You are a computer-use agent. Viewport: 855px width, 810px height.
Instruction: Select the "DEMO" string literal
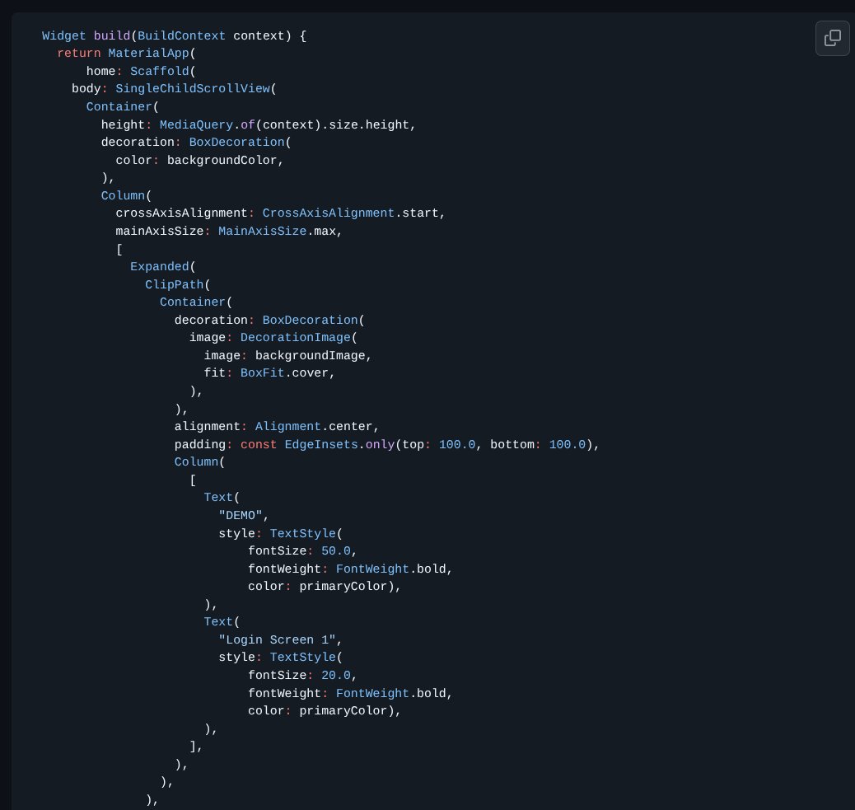pos(241,515)
